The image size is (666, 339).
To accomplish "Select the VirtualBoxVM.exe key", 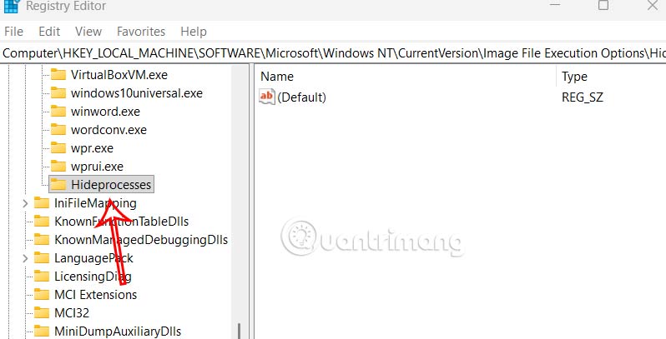I will 119,75.
